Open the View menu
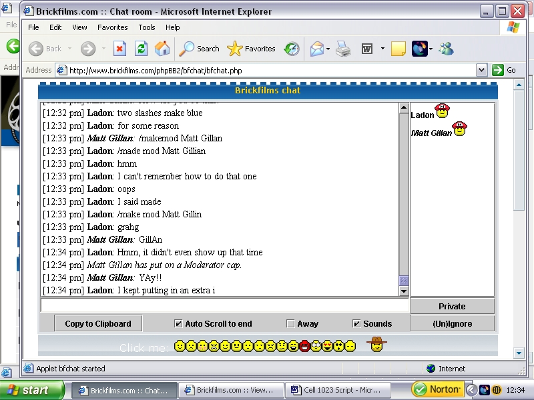Image resolution: width=534 pixels, height=400 pixels. pyautogui.click(x=79, y=27)
